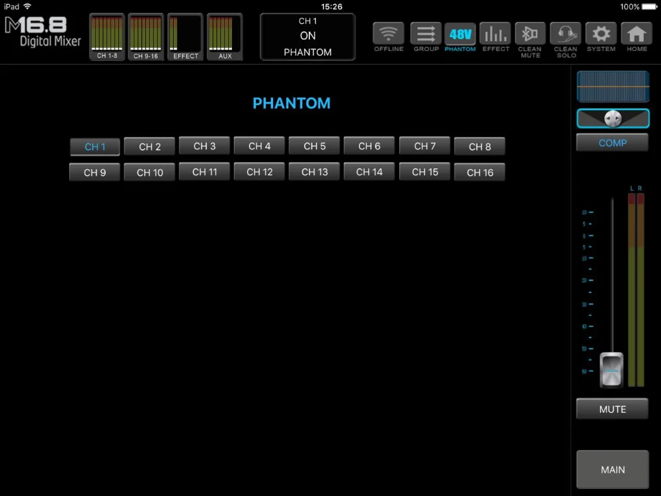Screen dimensions: 661x496
Task: Toggle CH 8 phantom button
Action: (480, 147)
